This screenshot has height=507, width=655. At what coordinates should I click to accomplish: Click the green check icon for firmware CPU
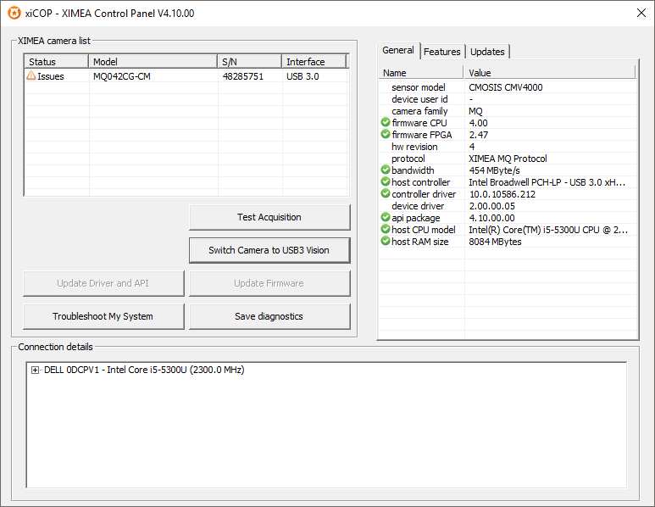tap(386, 122)
